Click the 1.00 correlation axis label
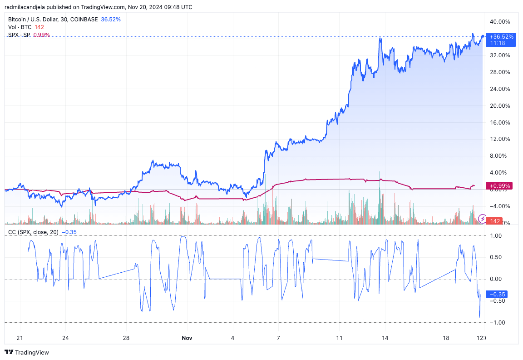The width and height of the screenshot is (523, 360). pos(496,236)
